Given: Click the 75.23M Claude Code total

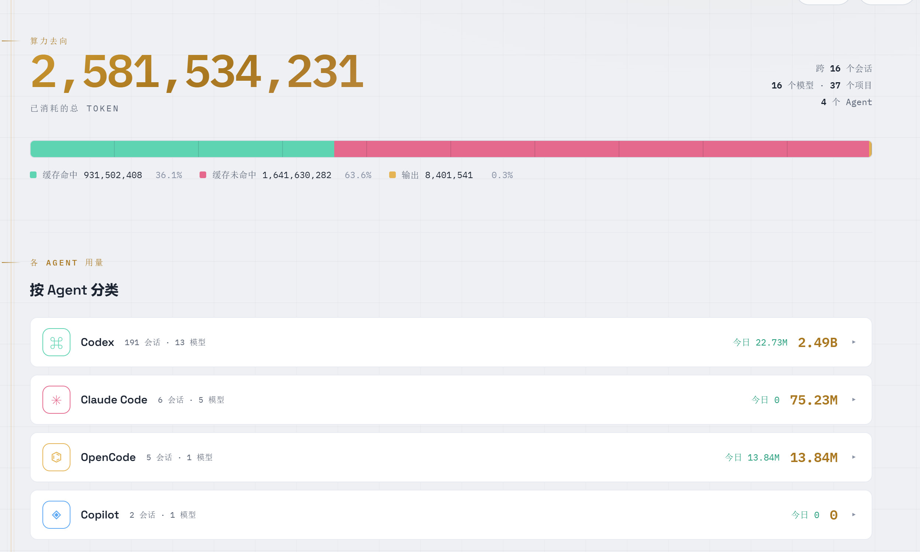Looking at the screenshot, I should pos(814,400).
